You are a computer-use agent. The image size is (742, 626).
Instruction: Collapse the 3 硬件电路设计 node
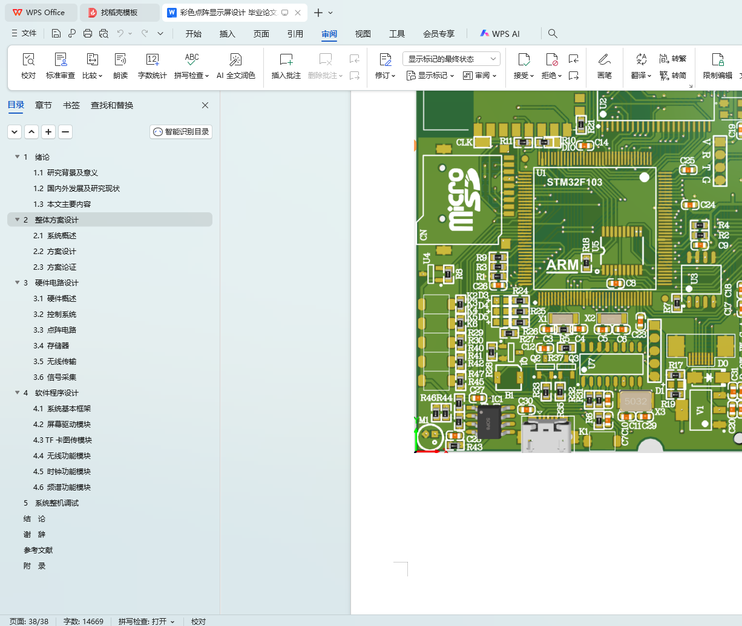point(17,282)
